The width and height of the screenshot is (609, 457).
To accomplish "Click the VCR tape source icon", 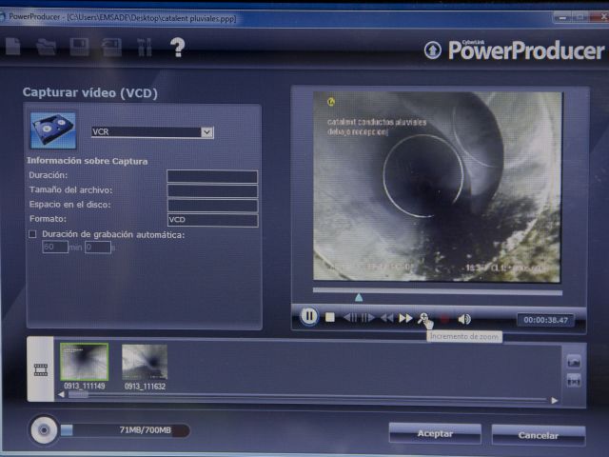I will (53, 130).
